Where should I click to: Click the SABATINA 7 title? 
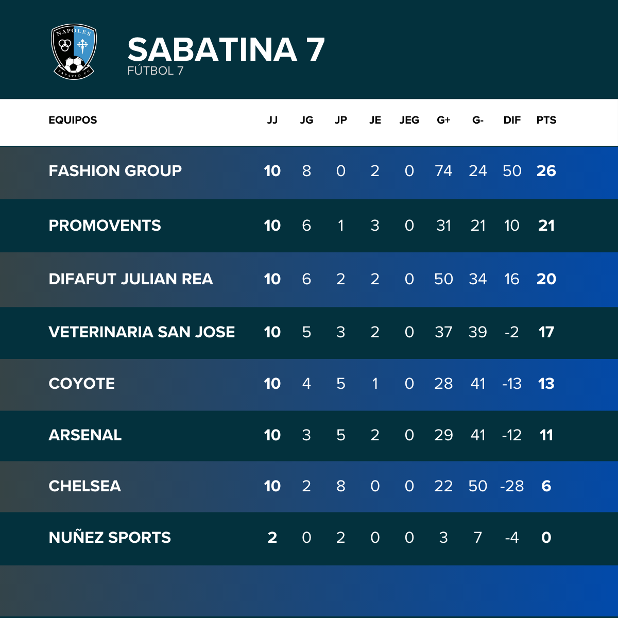click(x=226, y=49)
